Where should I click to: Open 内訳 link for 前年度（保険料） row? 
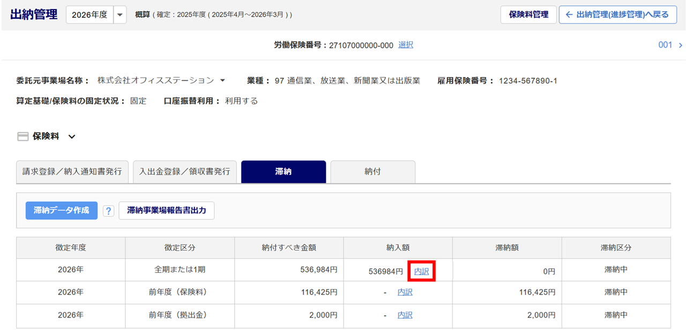coord(405,292)
